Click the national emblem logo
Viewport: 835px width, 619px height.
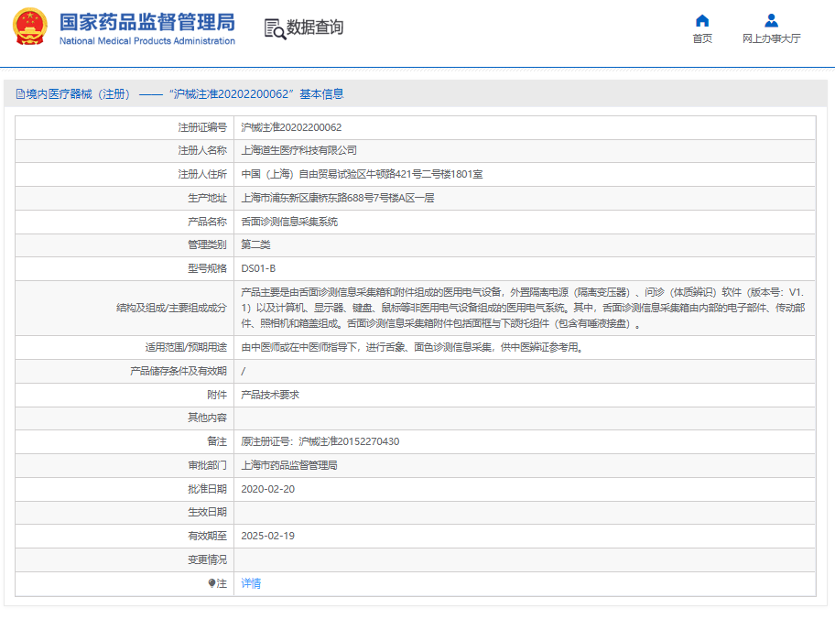(x=29, y=27)
